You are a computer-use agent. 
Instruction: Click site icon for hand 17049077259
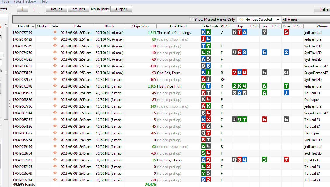tap(55, 32)
